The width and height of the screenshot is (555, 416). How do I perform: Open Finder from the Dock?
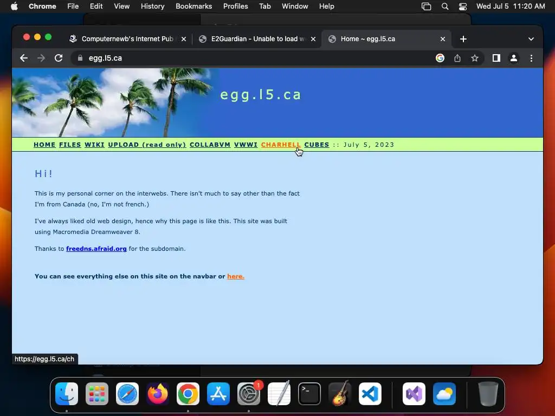(x=67, y=394)
